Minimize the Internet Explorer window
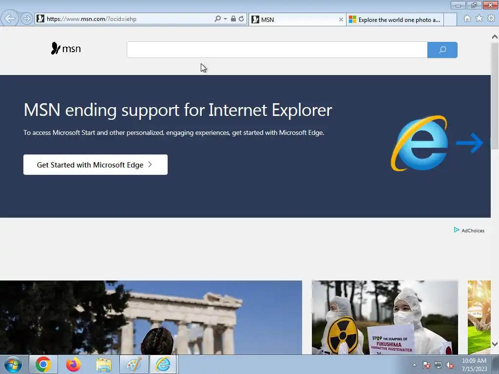Viewport: 499px width, 374px height. (458, 5)
